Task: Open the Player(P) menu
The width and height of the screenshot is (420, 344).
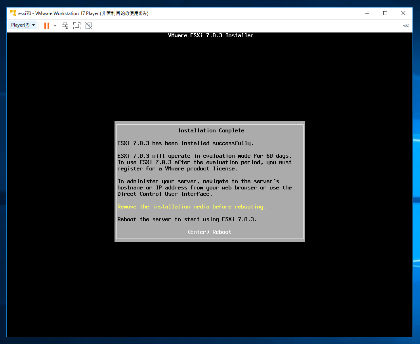Action: pyautogui.click(x=23, y=25)
